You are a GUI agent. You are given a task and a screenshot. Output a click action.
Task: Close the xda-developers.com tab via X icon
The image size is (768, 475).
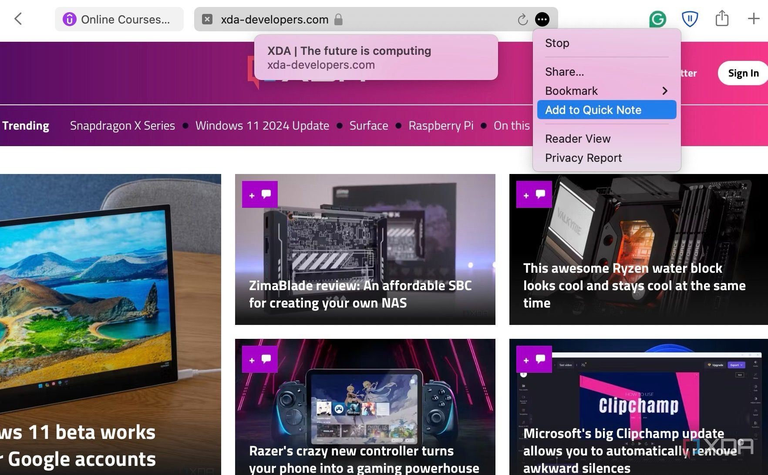[207, 19]
